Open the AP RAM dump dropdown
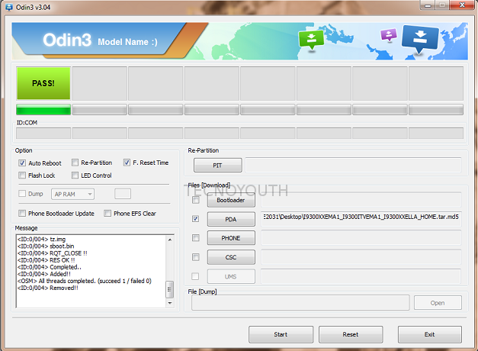This screenshot has width=478, height=351. pos(73,194)
